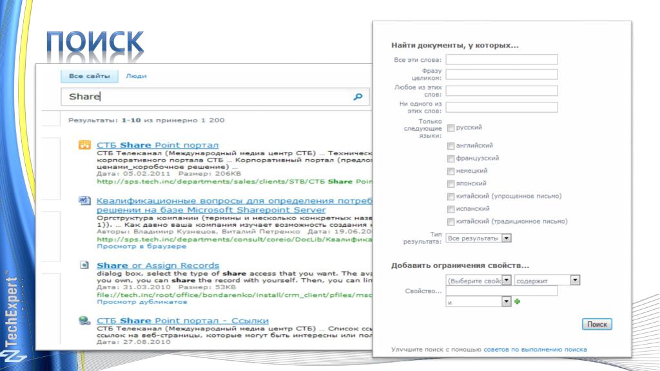The width and height of the screenshot is (660, 371).
Task: Open the И logical operator dropdown
Action: point(479,301)
